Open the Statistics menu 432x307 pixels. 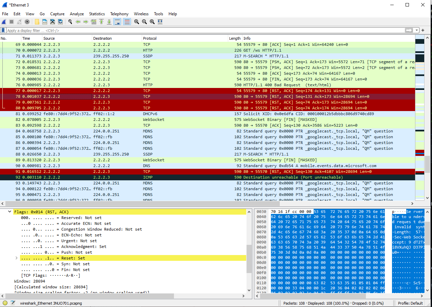pyautogui.click(x=97, y=14)
